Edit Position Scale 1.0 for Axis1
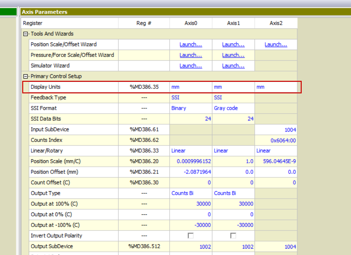This screenshot has width=351, height=255. [233, 161]
